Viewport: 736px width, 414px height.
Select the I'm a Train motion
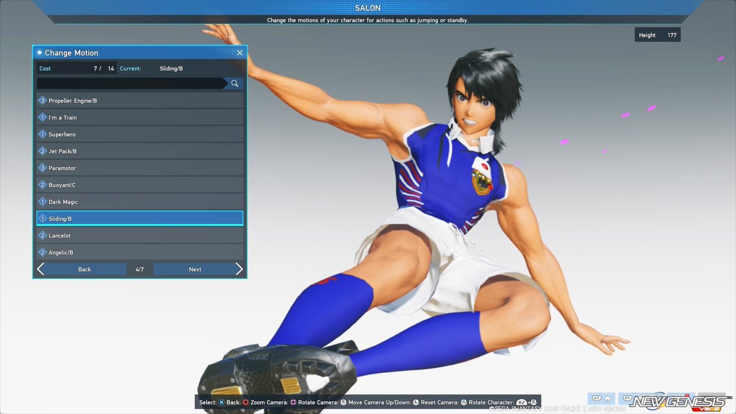[140, 117]
